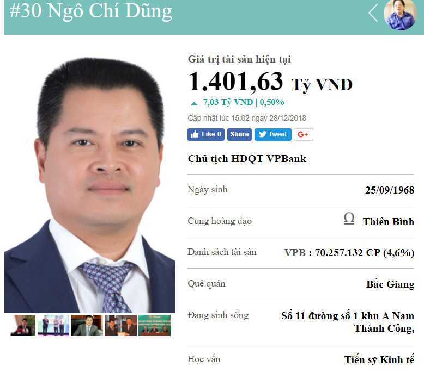Click the previous person arrow chevron

coord(373,13)
